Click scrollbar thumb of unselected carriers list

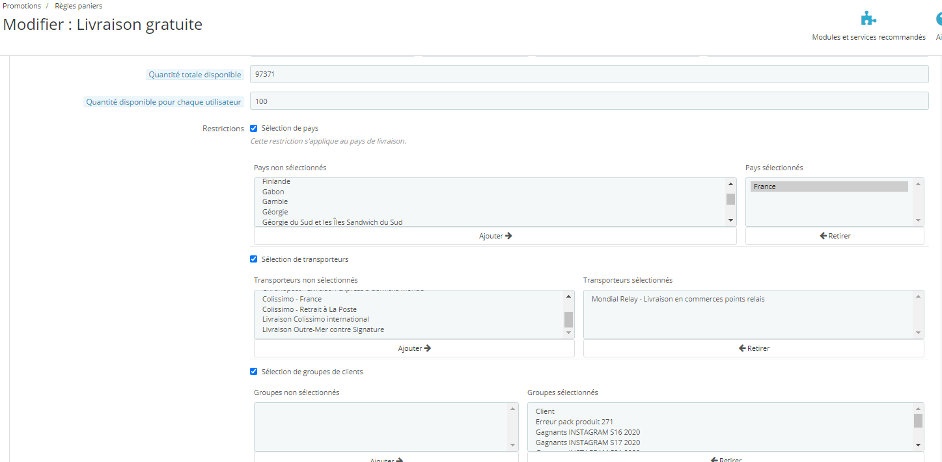tap(568, 319)
